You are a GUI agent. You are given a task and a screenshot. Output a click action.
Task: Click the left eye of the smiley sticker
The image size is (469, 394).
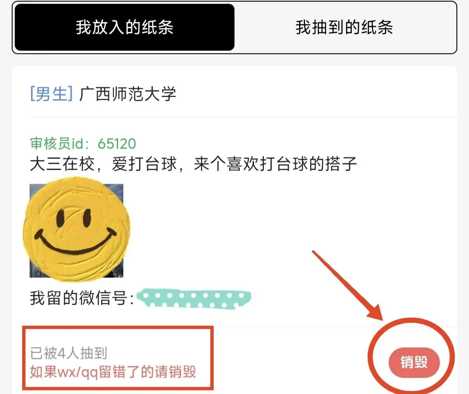(60, 218)
